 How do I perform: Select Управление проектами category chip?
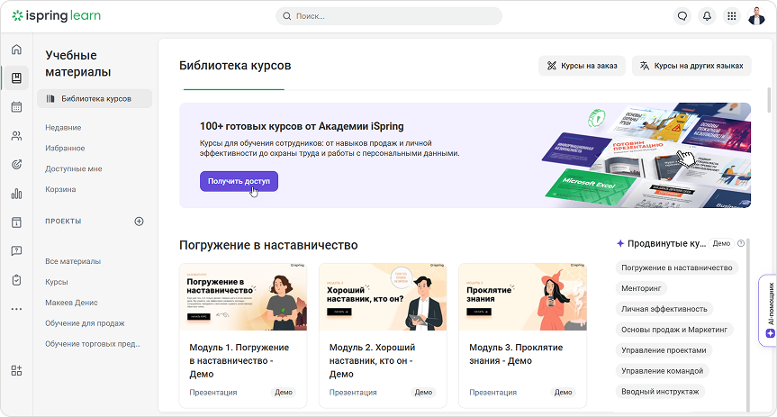click(664, 350)
